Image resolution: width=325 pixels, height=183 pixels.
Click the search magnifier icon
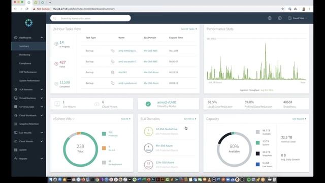(54, 18)
